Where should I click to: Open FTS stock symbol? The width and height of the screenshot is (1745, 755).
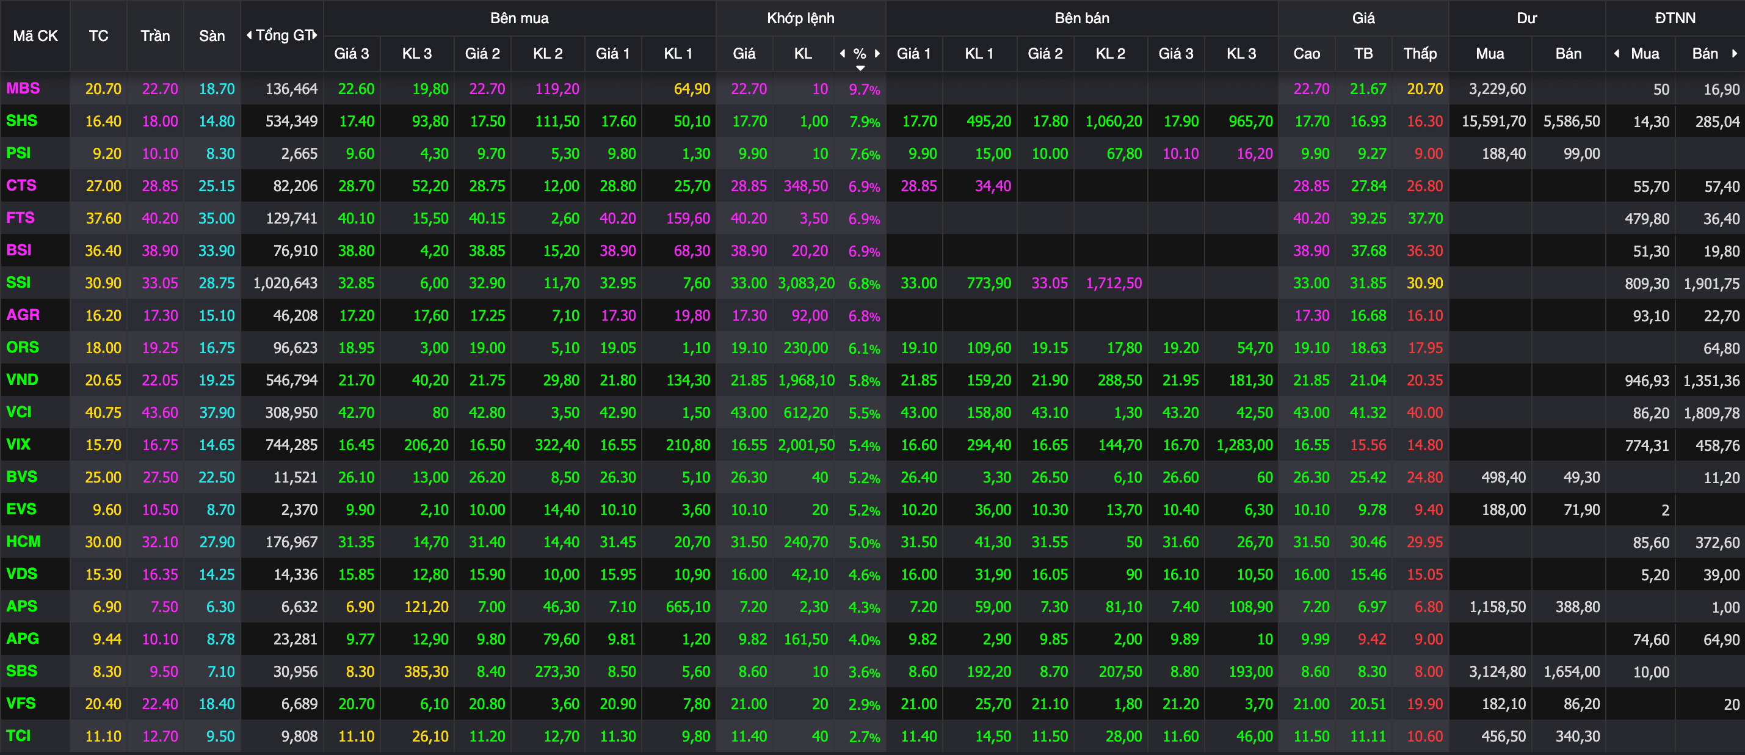20,217
